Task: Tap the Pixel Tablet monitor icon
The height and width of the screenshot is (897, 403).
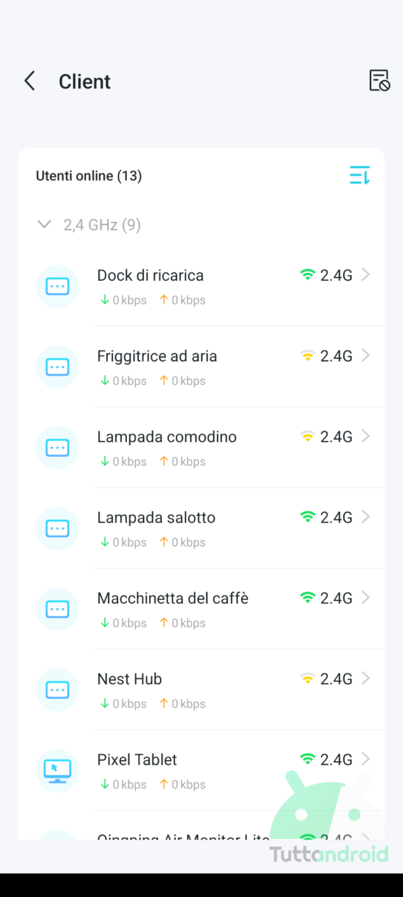Action: [58, 770]
